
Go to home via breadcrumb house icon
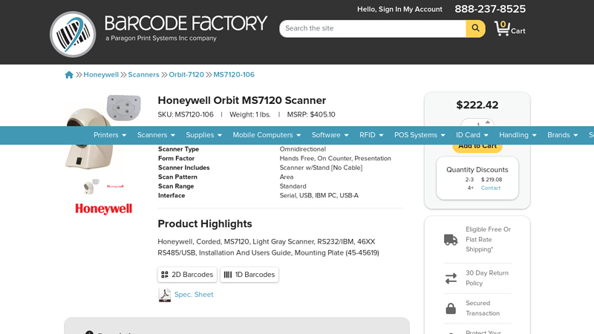click(69, 75)
